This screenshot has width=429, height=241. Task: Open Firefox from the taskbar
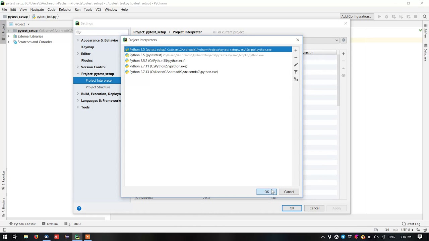36,237
